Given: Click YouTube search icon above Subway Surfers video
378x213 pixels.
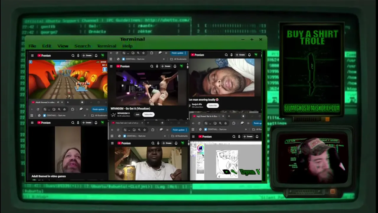Looking at the screenshot, I should (x=73, y=56).
